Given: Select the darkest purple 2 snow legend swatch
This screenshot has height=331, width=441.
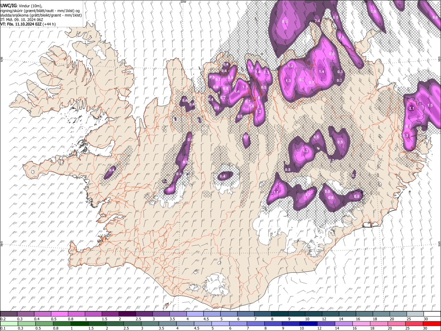Looking at the screenshot, I should click(127, 314).
